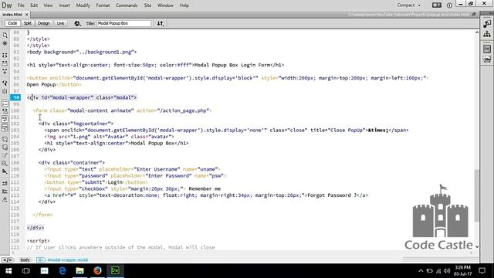The height and width of the screenshot is (278, 494).
Task: Select Parent Tag from coding toolbar
Action: point(5,83)
